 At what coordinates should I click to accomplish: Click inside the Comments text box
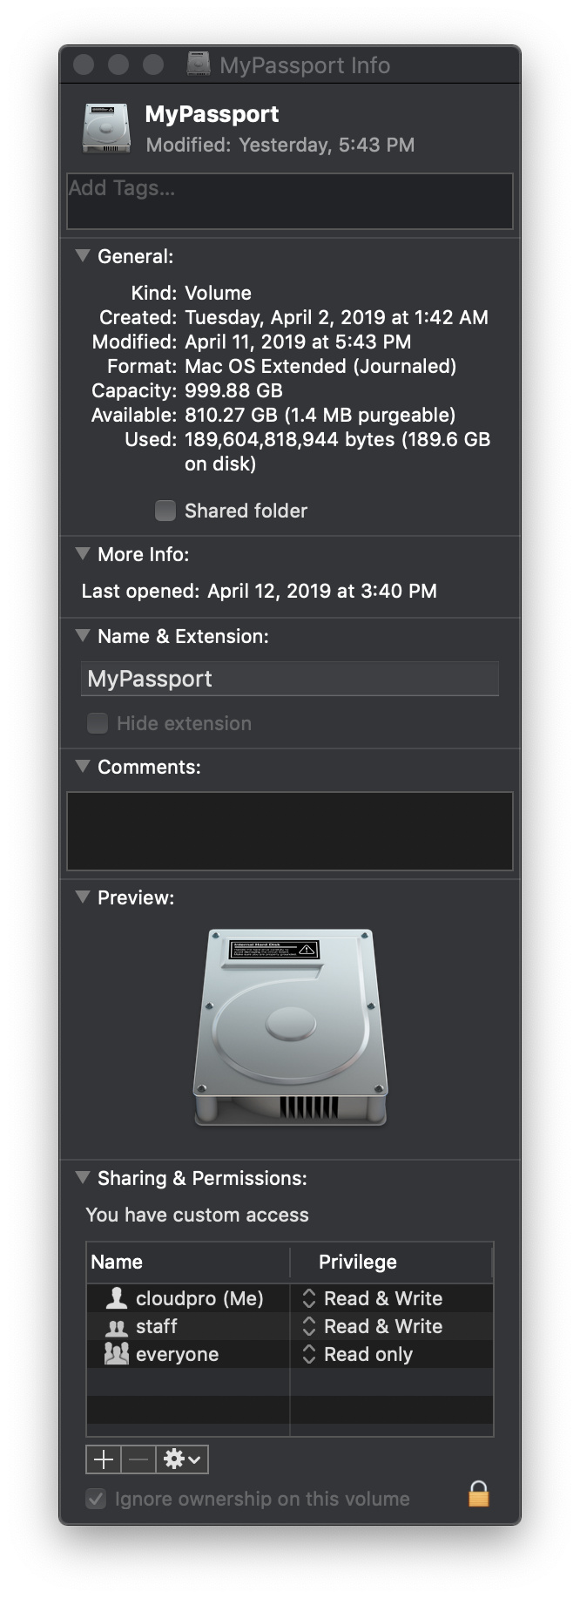pyautogui.click(x=290, y=831)
